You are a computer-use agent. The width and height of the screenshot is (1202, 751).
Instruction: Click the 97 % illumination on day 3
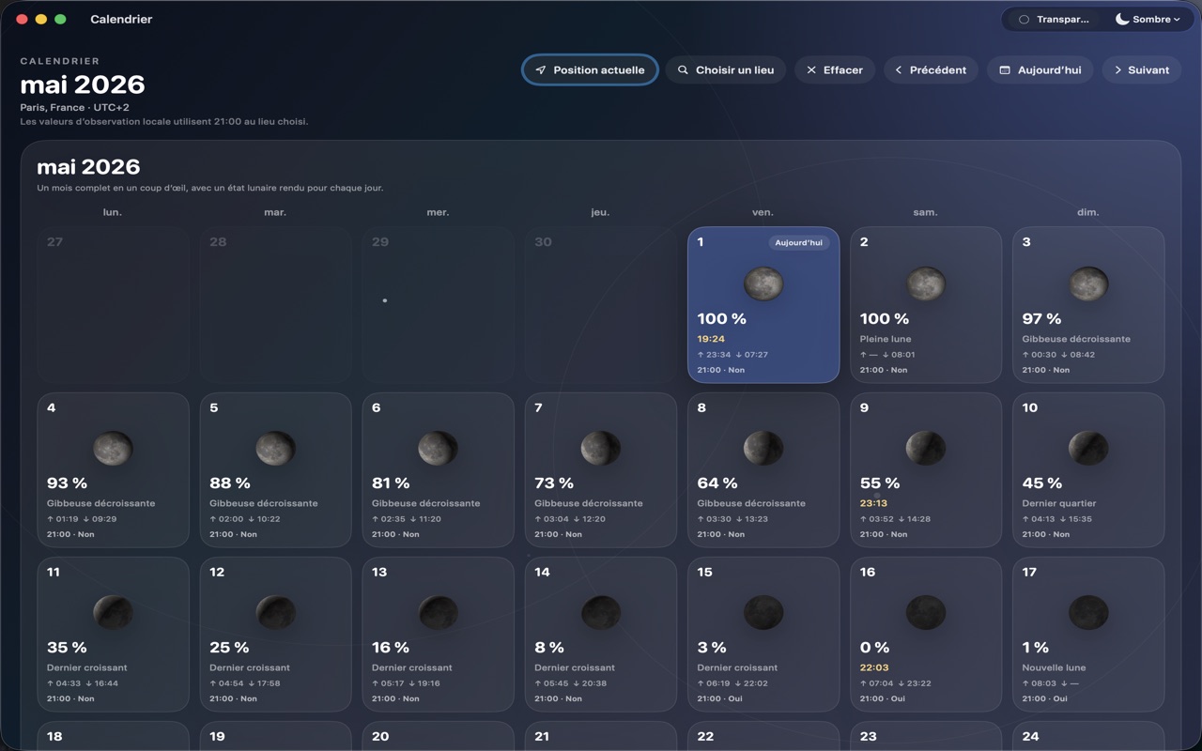tap(1041, 319)
